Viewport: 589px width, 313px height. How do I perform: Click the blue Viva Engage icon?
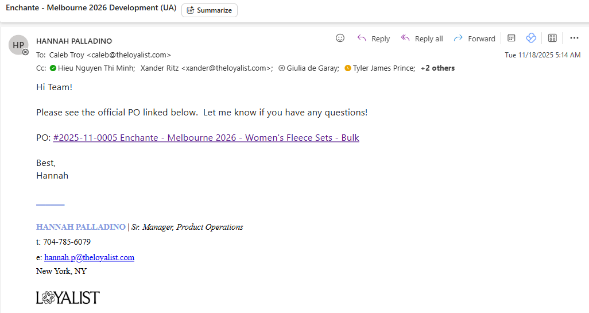pos(531,38)
